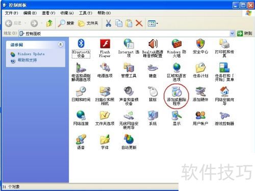The width and height of the screenshot is (255, 191).
Task: Open 电源选项 icon
Action: (x=105, y=70)
